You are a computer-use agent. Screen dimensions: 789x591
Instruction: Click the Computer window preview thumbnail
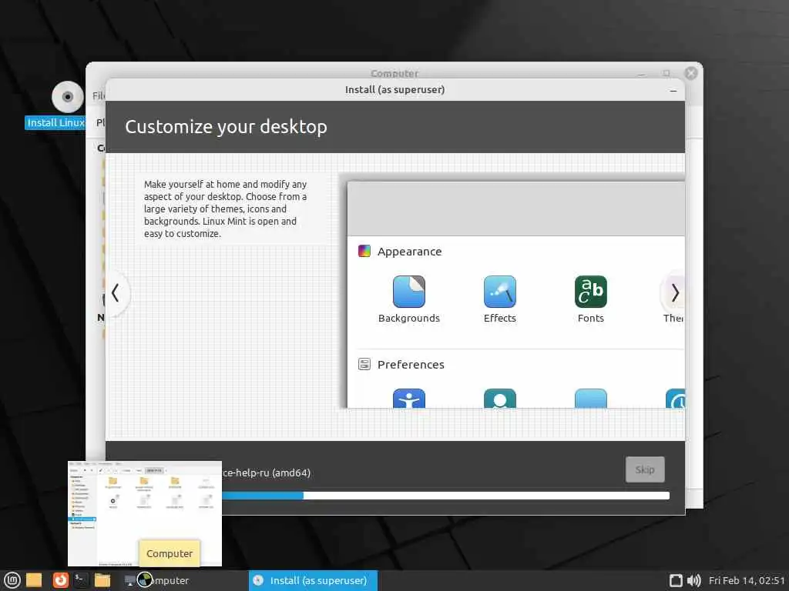(144, 513)
